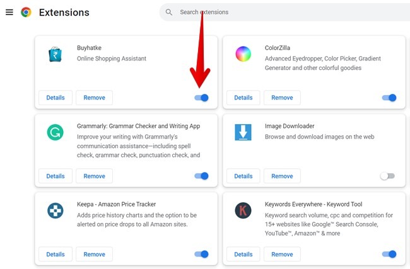Image resolution: width=410 pixels, height=269 pixels.
Task: Click the ColorZilla extension name
Action: 277,48
